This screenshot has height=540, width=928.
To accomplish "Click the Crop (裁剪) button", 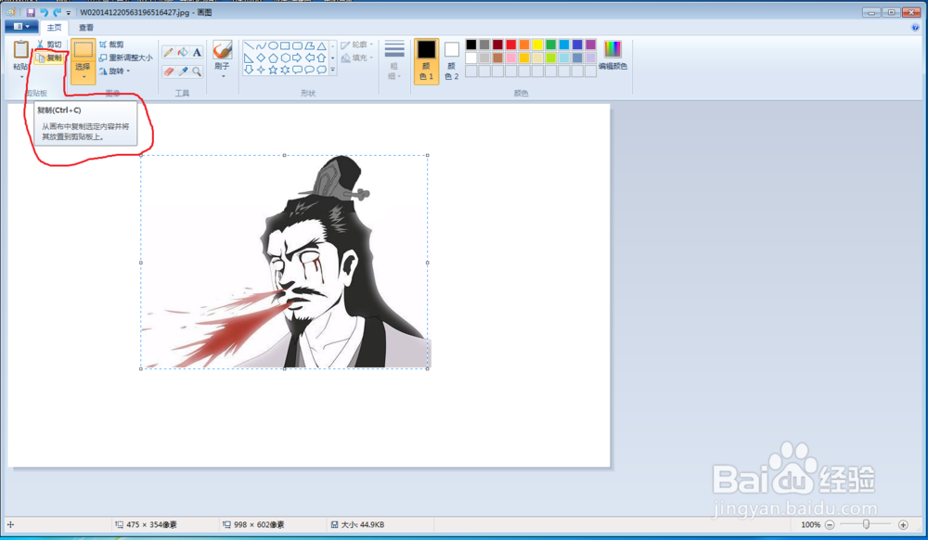I will [x=111, y=45].
